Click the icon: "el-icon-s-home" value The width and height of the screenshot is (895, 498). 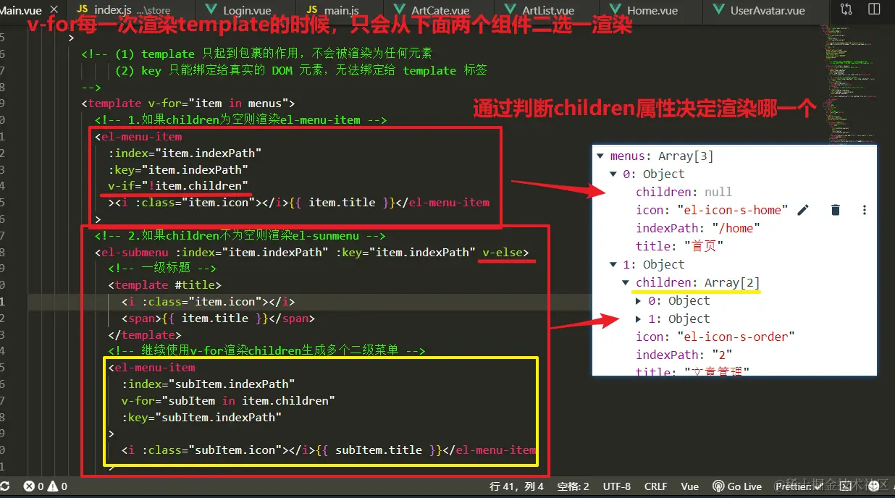point(732,210)
